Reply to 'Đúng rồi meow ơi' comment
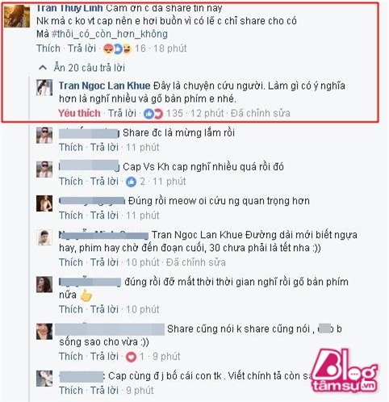Screen dimensions: 389x402 [104, 216]
